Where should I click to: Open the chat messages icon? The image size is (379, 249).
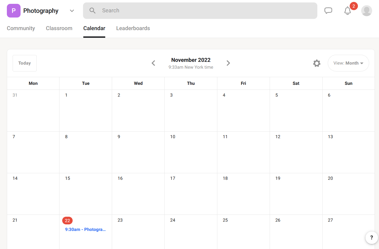[x=328, y=10]
